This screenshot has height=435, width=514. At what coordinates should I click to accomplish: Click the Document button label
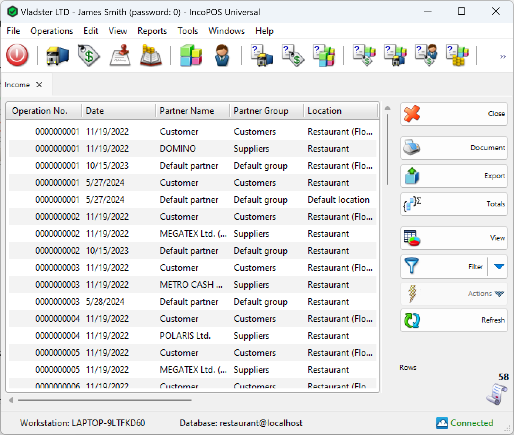coord(488,148)
